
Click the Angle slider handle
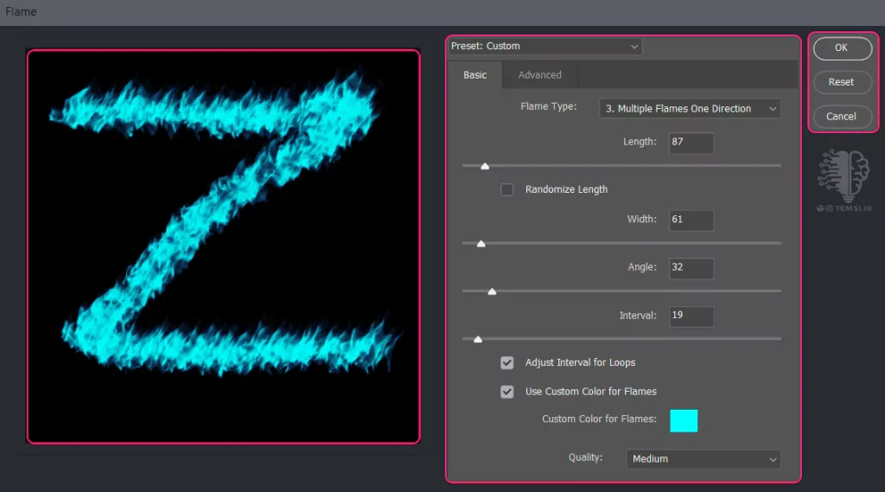click(x=492, y=291)
